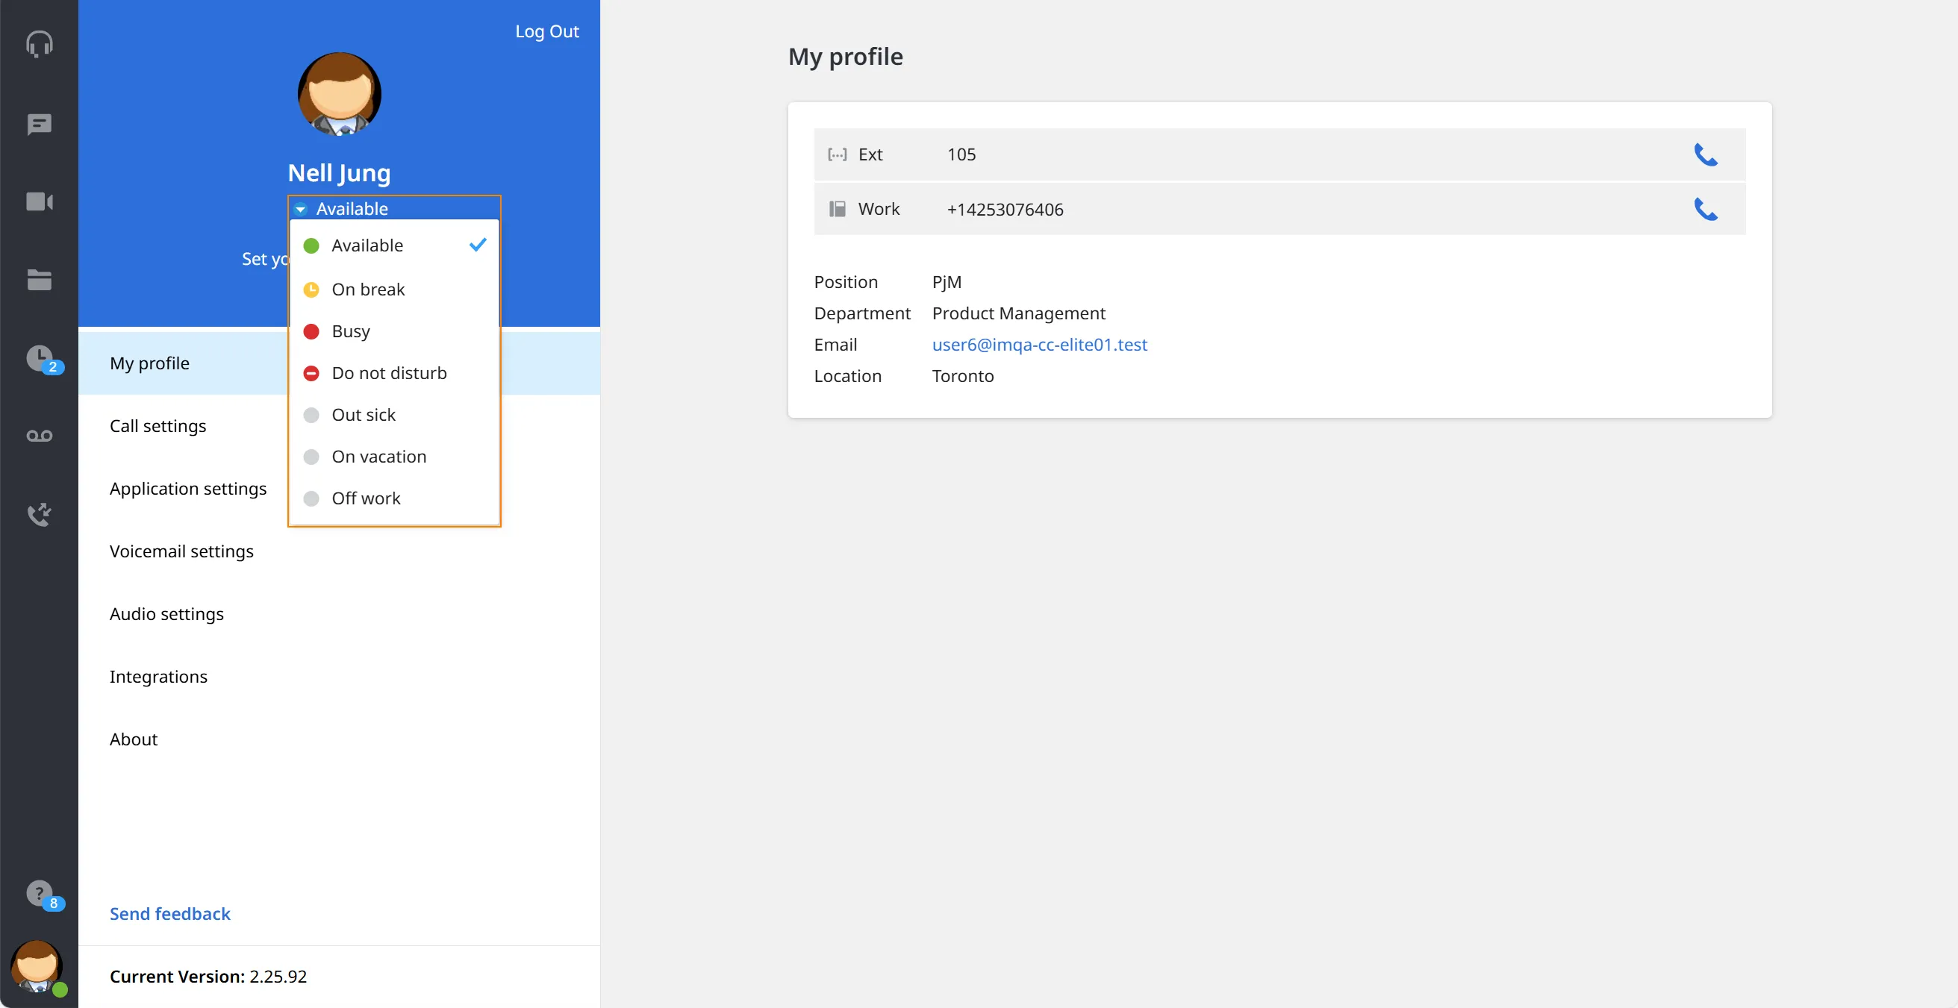Call extension 105 phone icon
The image size is (1958, 1008).
(1706, 155)
